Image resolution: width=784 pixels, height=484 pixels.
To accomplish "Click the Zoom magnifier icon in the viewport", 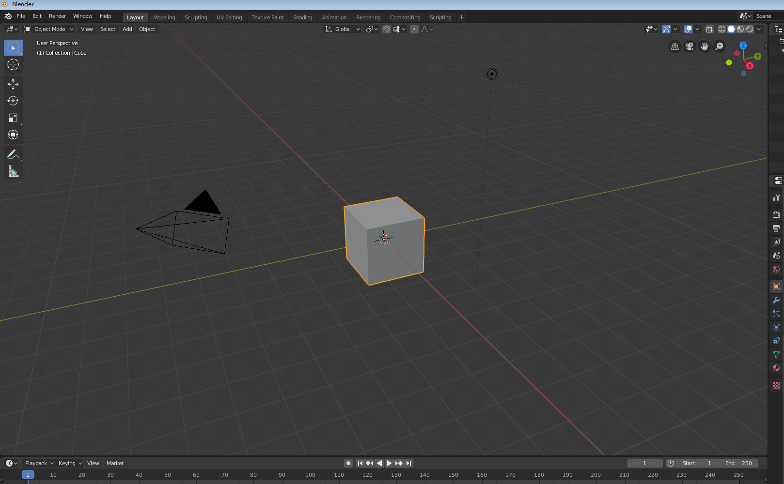I will [719, 46].
